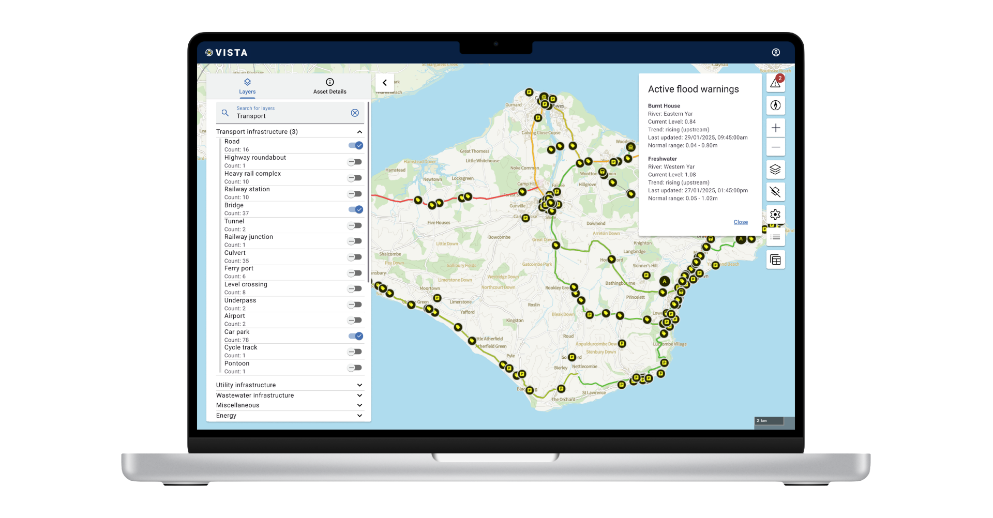Open the flood warnings alert icon
Screen dimensions: 993x518
click(775, 83)
